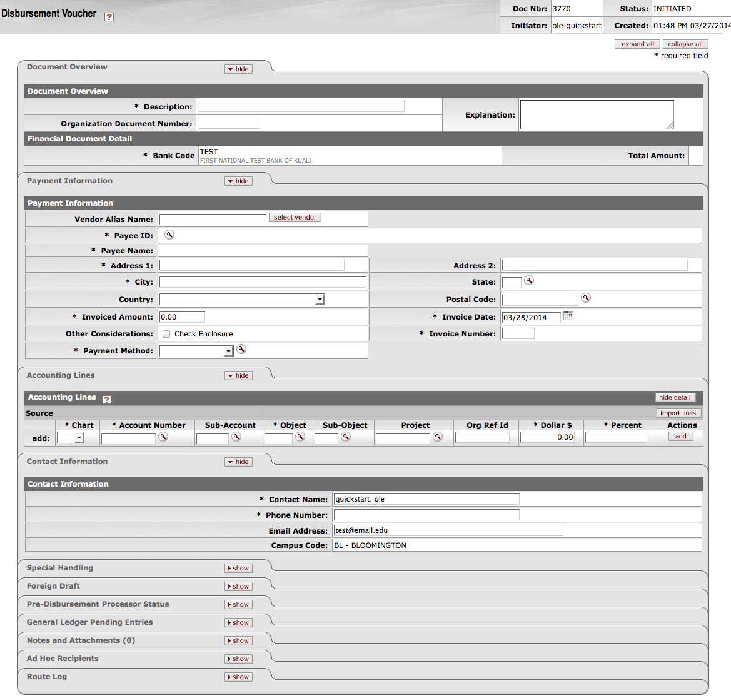Show General Ledger Pending Entries section
The image size is (731, 698).
pyautogui.click(x=239, y=622)
